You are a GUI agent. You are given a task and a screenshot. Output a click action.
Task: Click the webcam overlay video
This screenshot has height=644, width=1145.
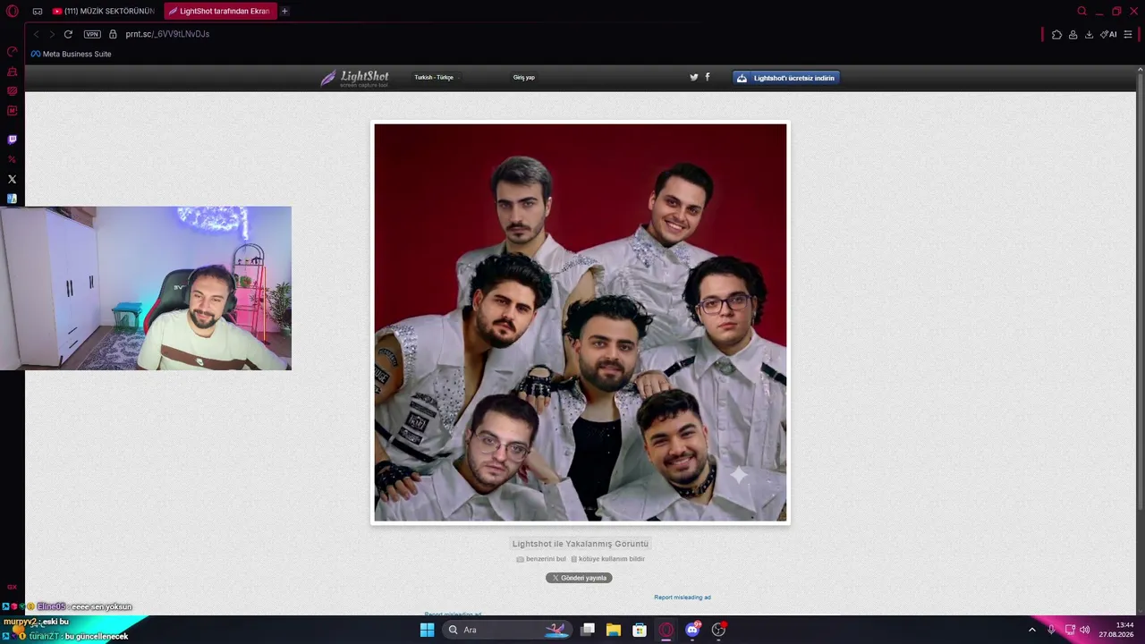click(146, 288)
